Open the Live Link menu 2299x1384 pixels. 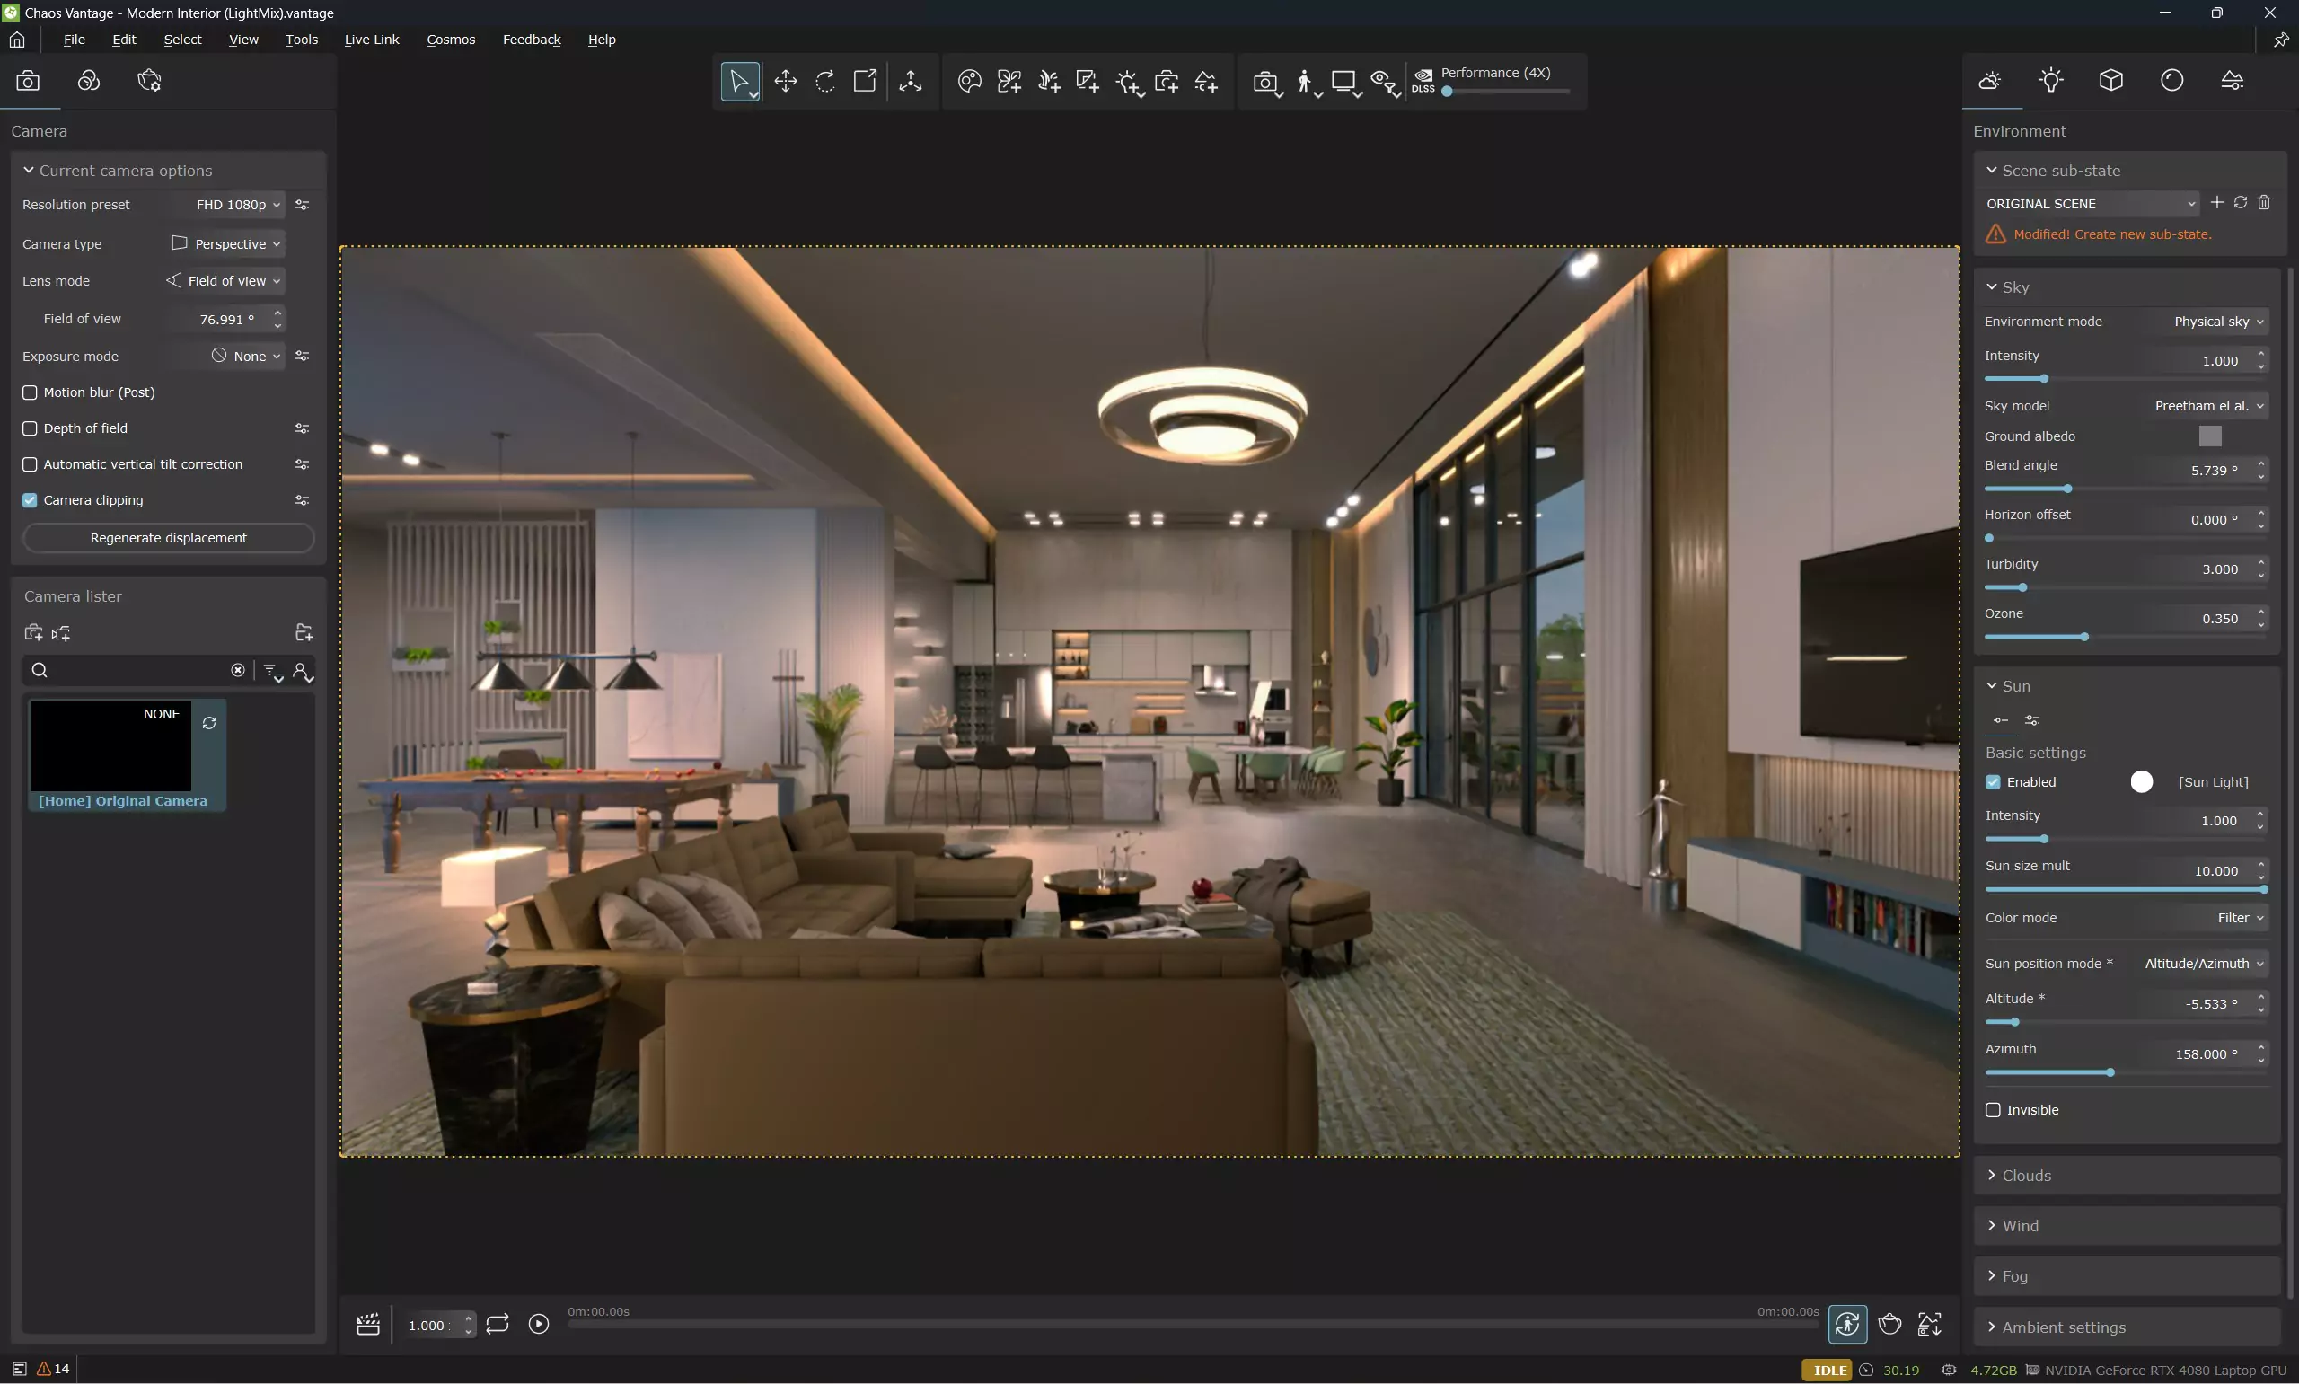[371, 40]
